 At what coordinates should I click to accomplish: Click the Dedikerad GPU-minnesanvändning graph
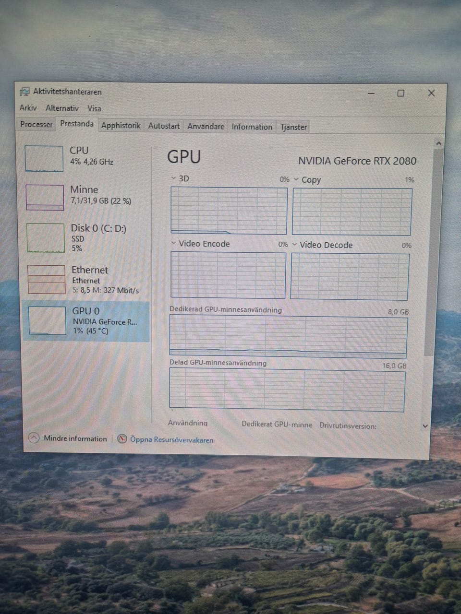pyautogui.click(x=288, y=337)
